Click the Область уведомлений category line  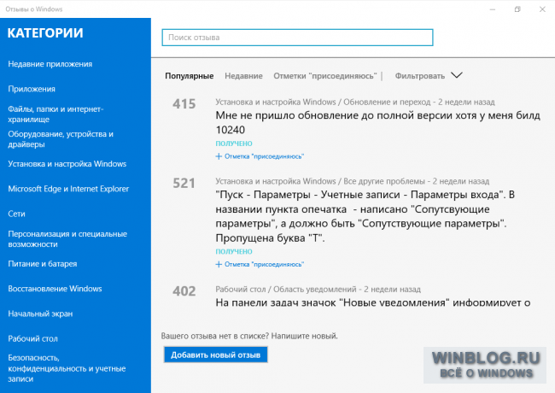click(x=318, y=290)
